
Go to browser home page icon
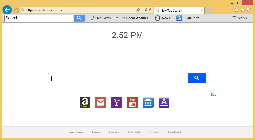(x=237, y=10)
